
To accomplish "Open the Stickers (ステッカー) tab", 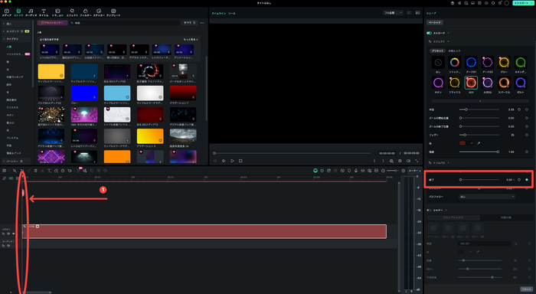I will pyautogui.click(x=99, y=13).
